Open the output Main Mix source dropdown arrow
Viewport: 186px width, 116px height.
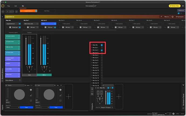tap(110, 88)
